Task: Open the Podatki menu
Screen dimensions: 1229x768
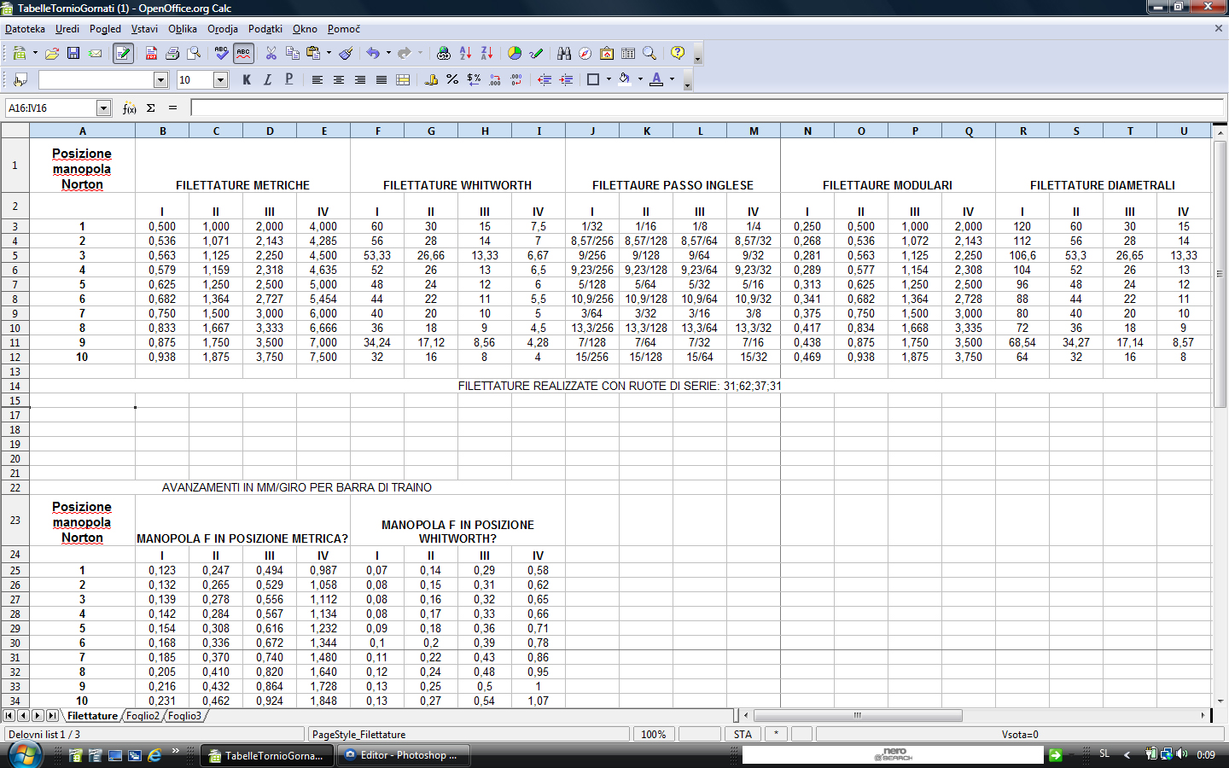Action: click(x=265, y=29)
